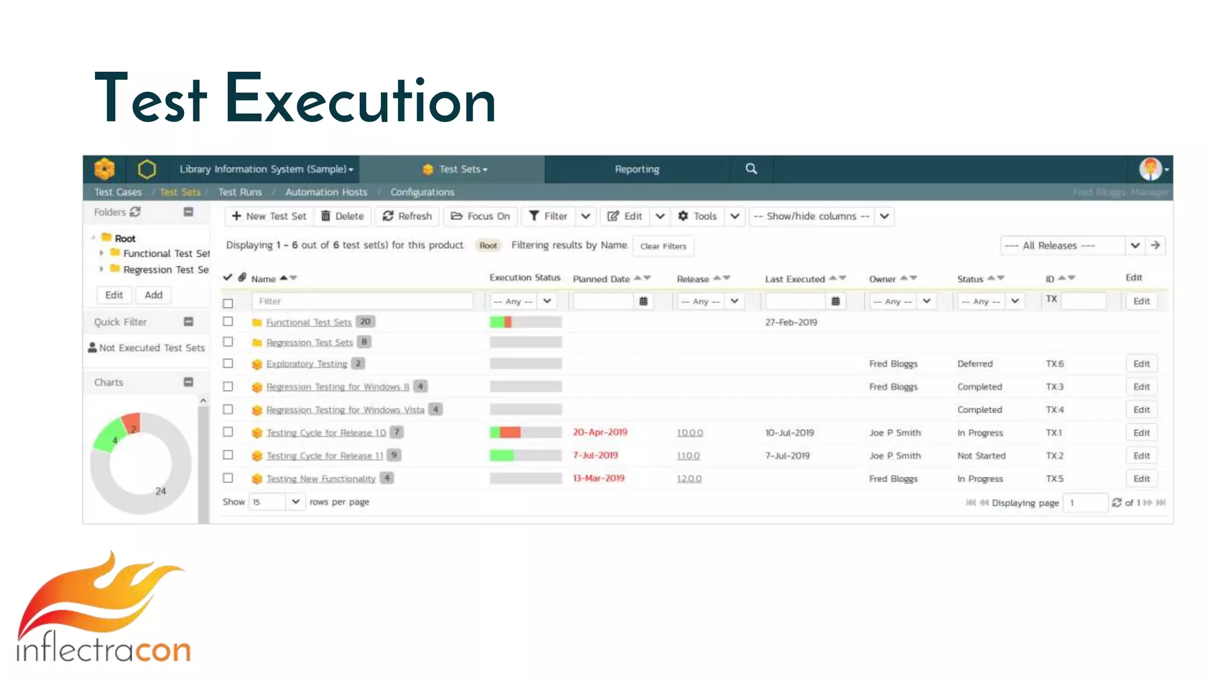The height and width of the screenshot is (679, 1208).
Task: Click the Refresh toolbar button
Action: [x=407, y=216]
